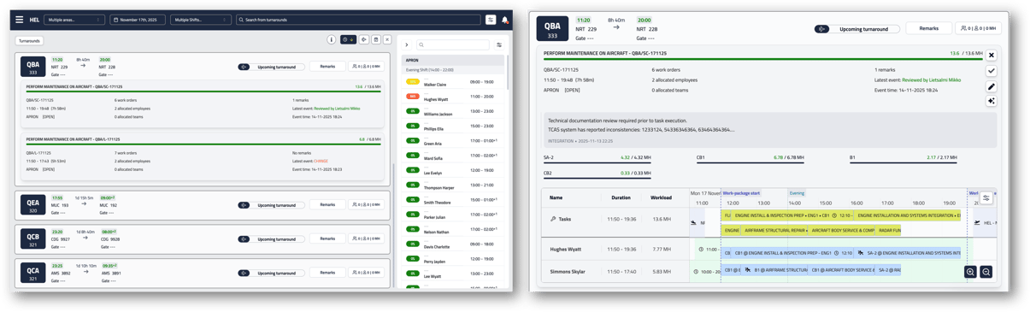The width and height of the screenshot is (1030, 312).
Task: Open the November 17th, 2025 date picker
Action: [138, 20]
